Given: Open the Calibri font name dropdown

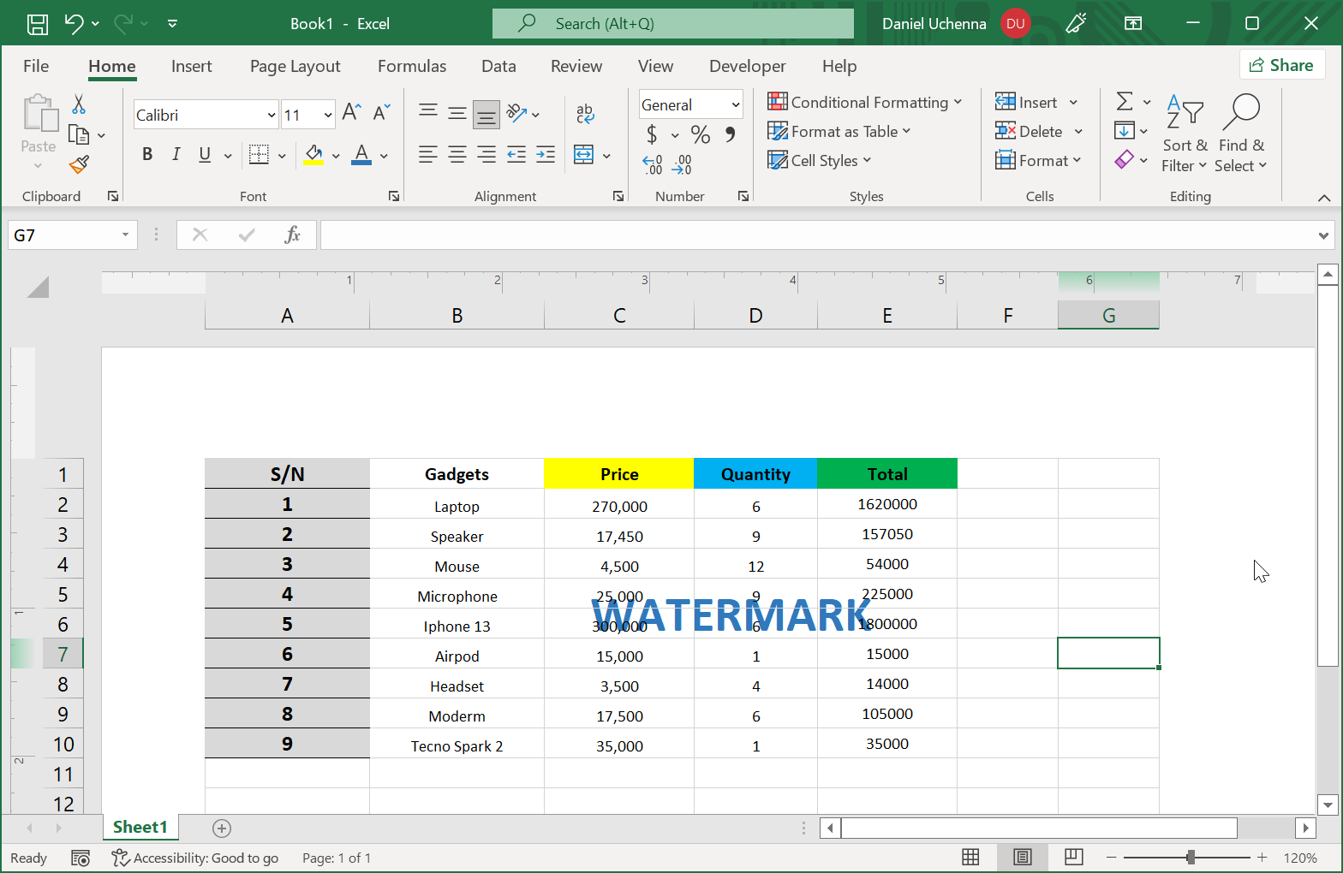Looking at the screenshot, I should click(x=206, y=115).
